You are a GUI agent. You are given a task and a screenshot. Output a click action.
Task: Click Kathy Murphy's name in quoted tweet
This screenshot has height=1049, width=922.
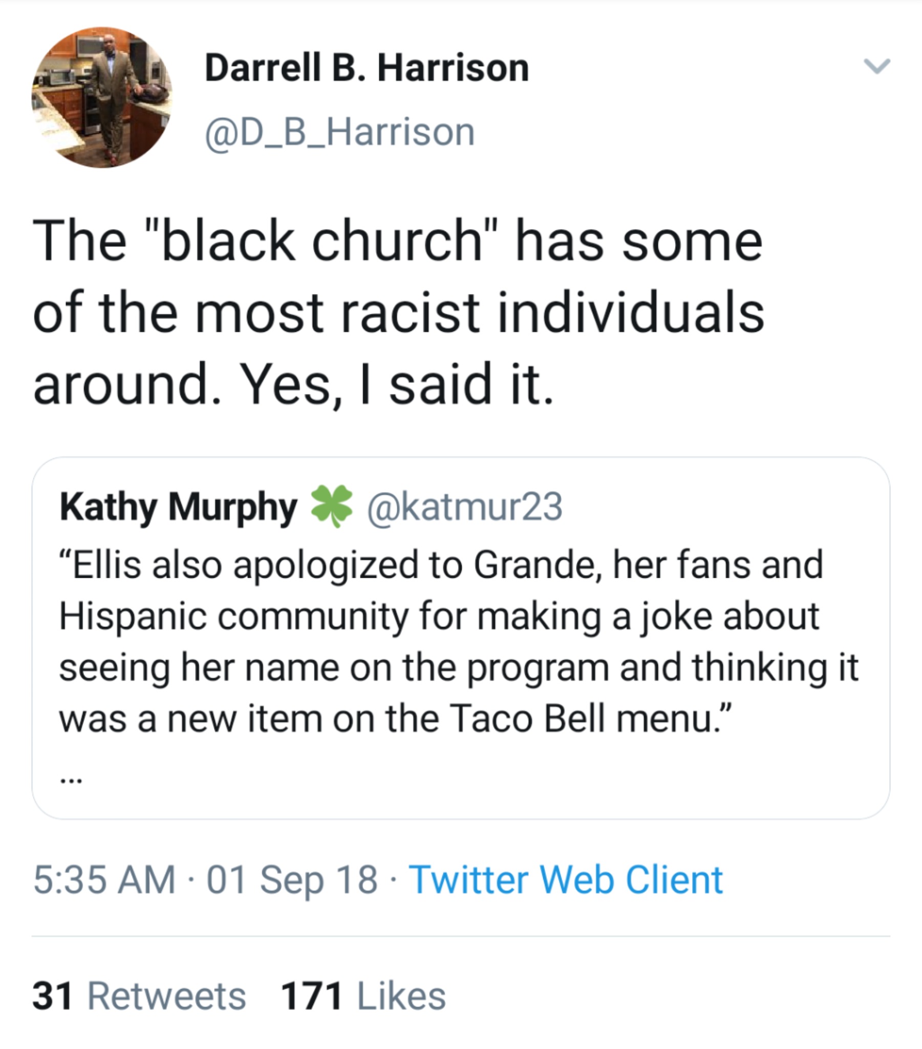click(178, 507)
